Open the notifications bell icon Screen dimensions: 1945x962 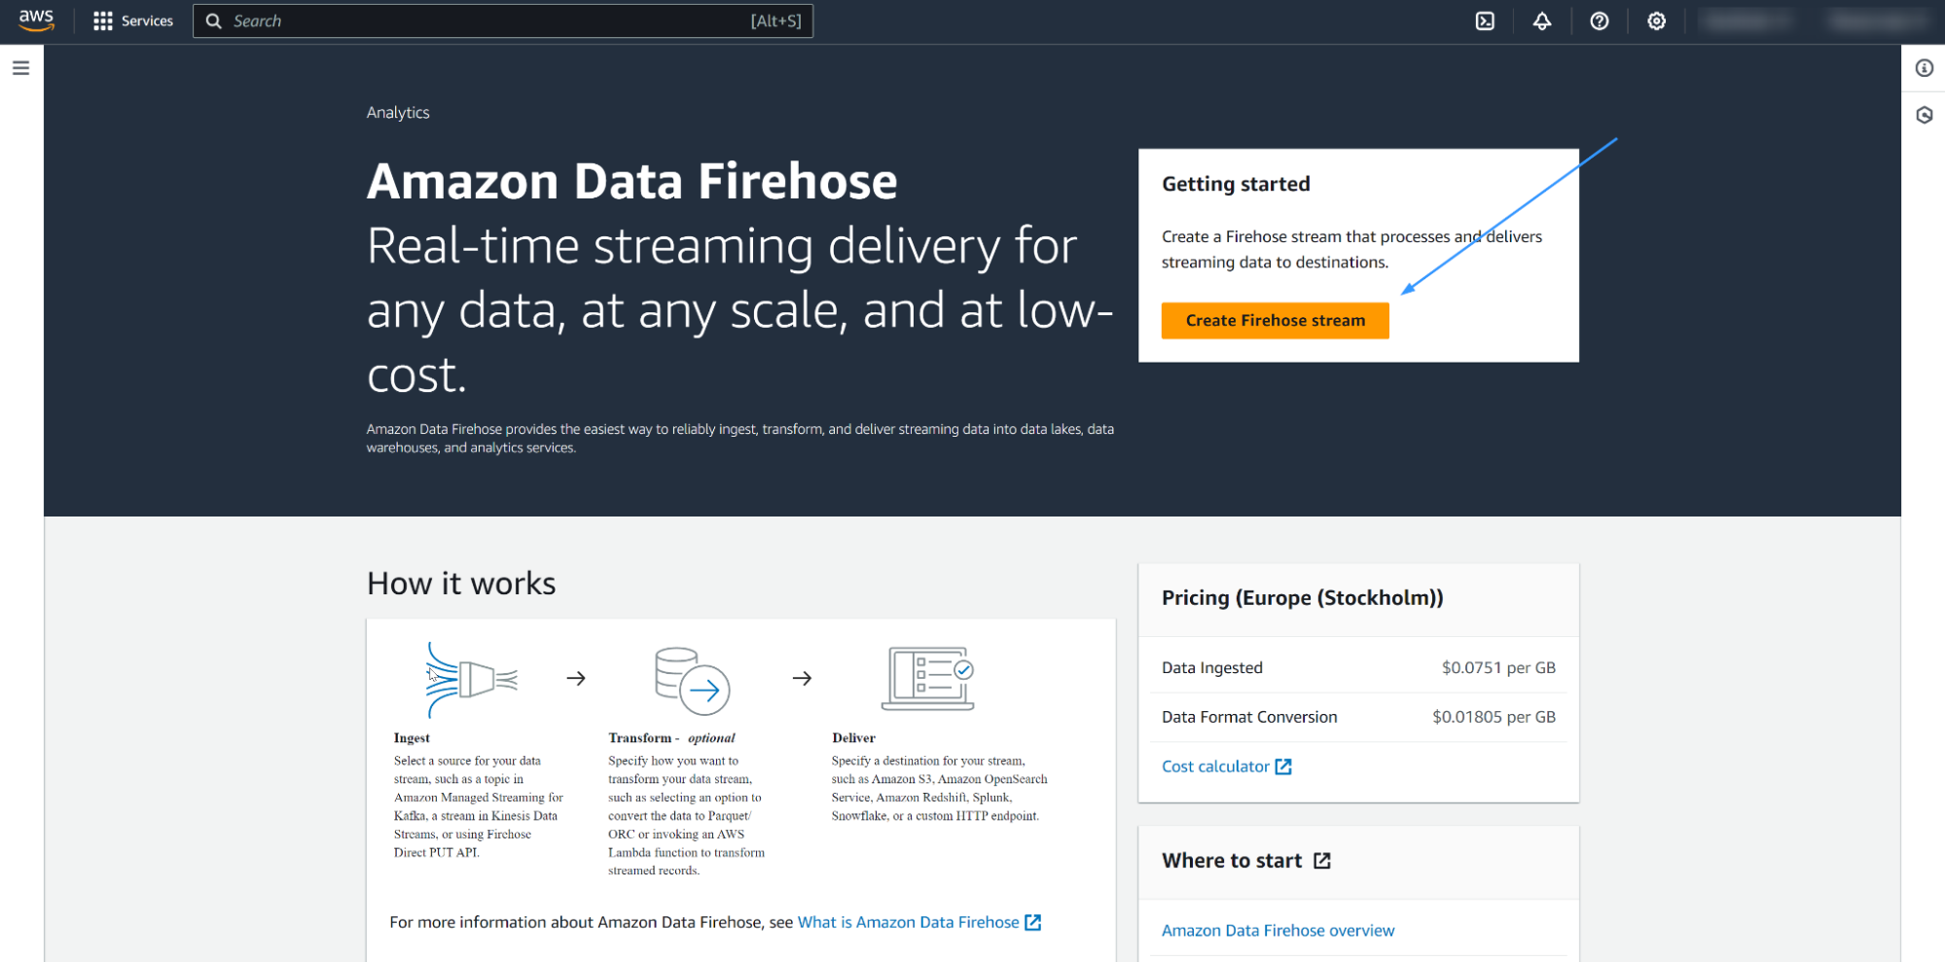coord(1542,20)
